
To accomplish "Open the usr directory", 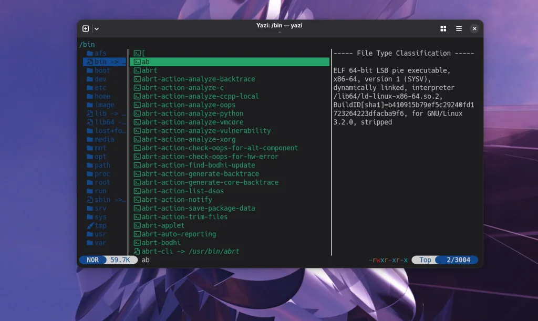I will 100,234.
